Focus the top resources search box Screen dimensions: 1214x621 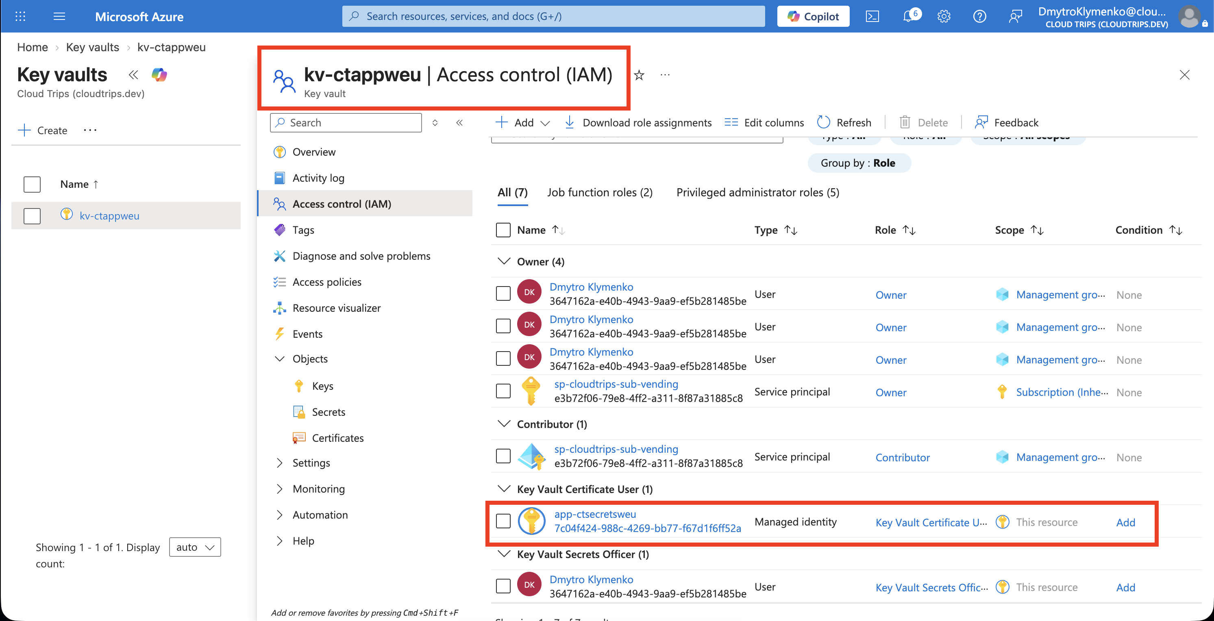click(553, 17)
